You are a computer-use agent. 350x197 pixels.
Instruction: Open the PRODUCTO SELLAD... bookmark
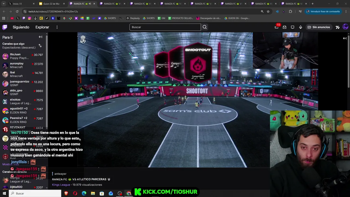click(180, 18)
